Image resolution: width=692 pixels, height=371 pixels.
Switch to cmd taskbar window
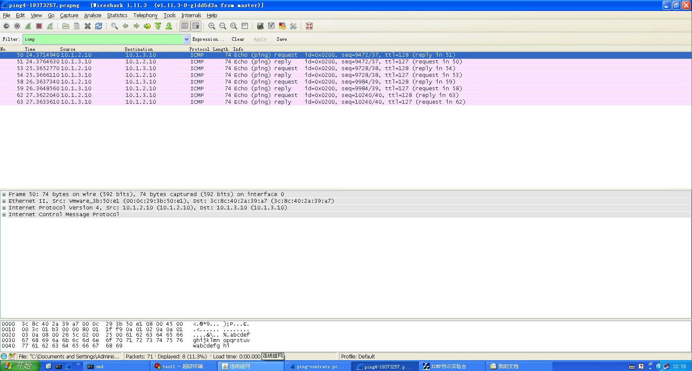point(117,366)
